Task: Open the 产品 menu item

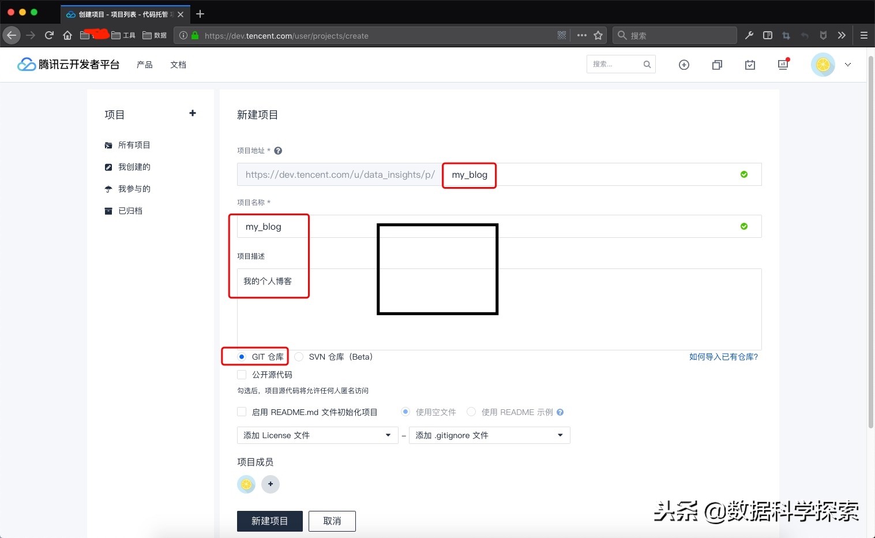Action: (x=144, y=65)
